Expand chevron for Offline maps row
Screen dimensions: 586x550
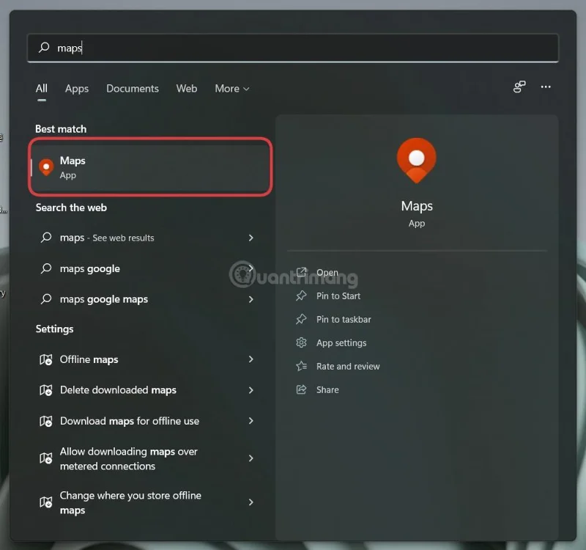pos(251,359)
